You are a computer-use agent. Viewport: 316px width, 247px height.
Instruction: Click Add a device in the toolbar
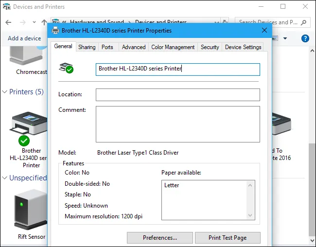tap(24, 38)
